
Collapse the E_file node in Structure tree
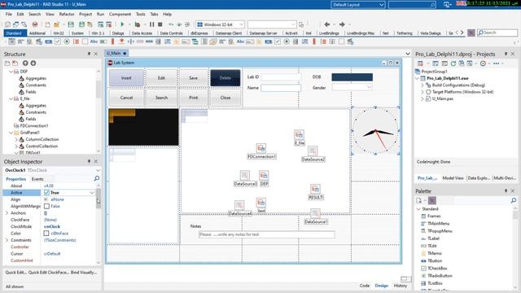click(x=11, y=98)
